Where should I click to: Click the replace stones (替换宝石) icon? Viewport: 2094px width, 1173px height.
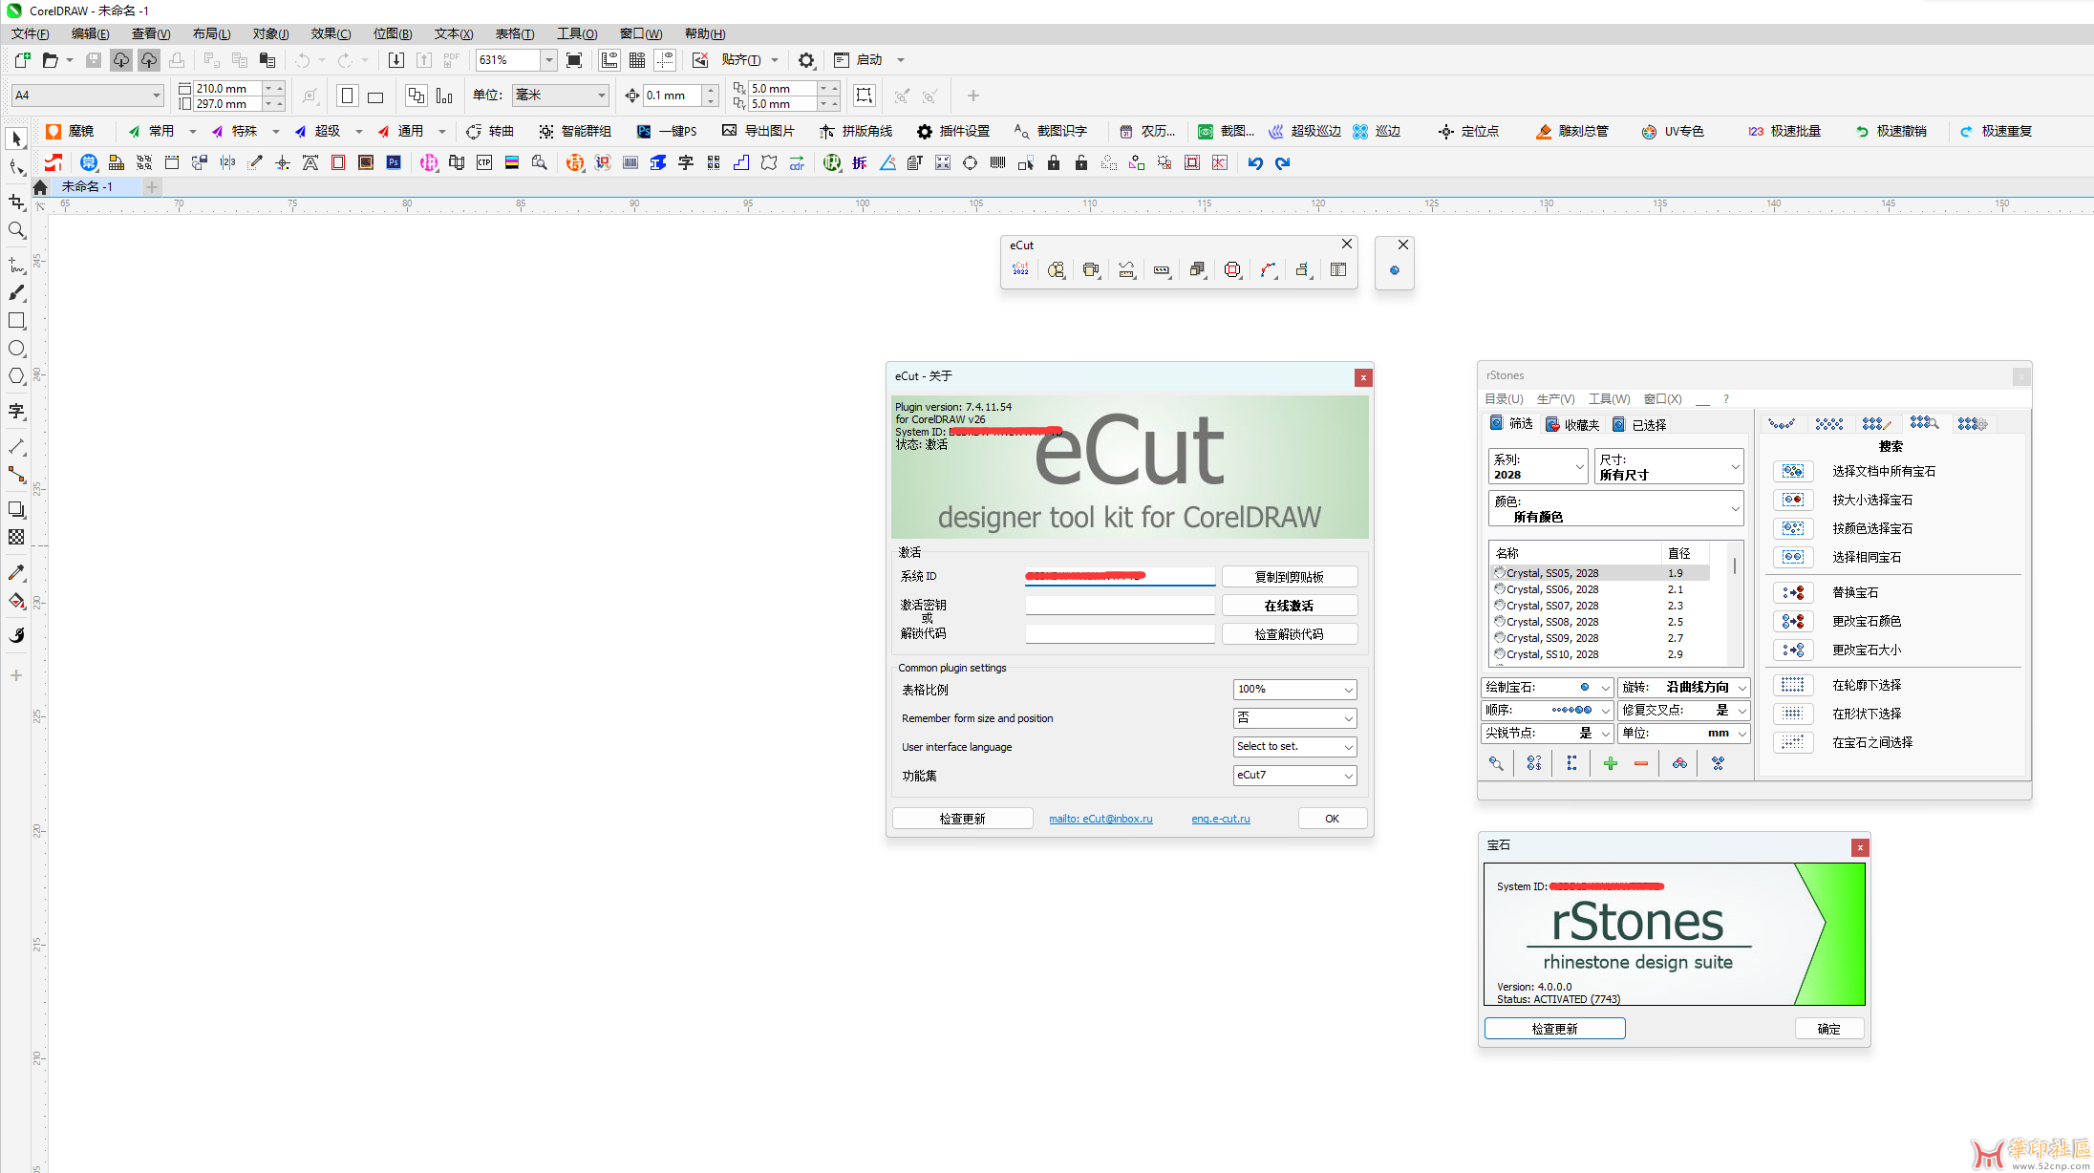coord(1793,593)
